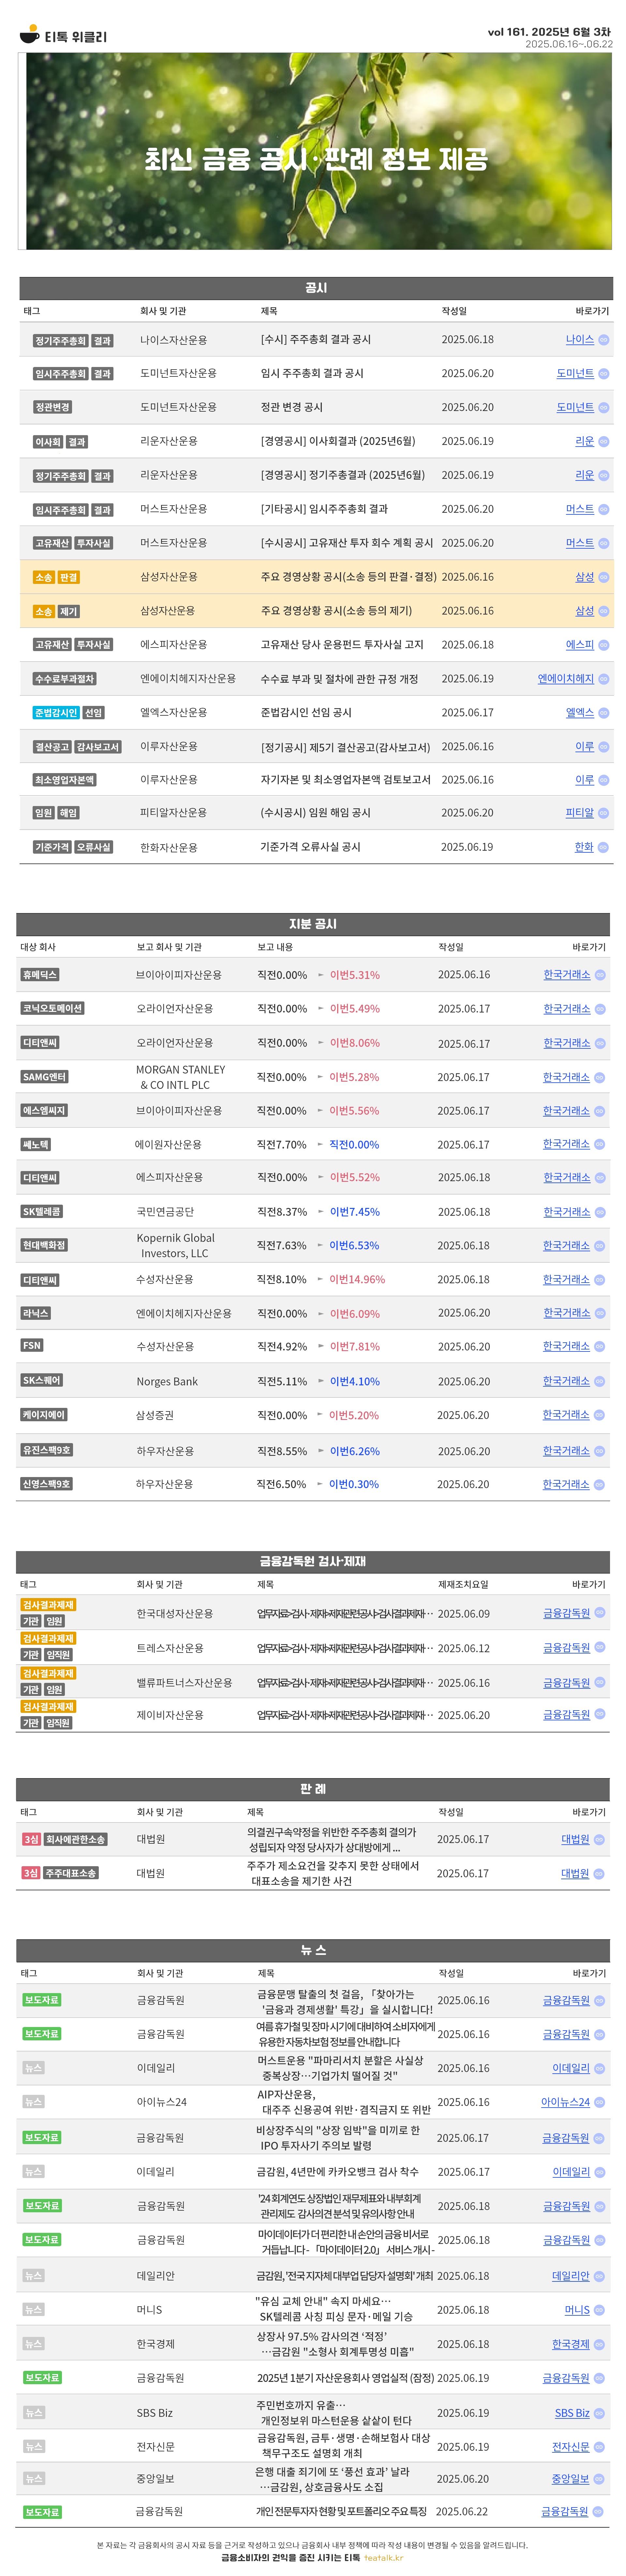Click the link icon in 정관 변경 공시 row
Viewport: 626px width, 2576px height.
604,408
